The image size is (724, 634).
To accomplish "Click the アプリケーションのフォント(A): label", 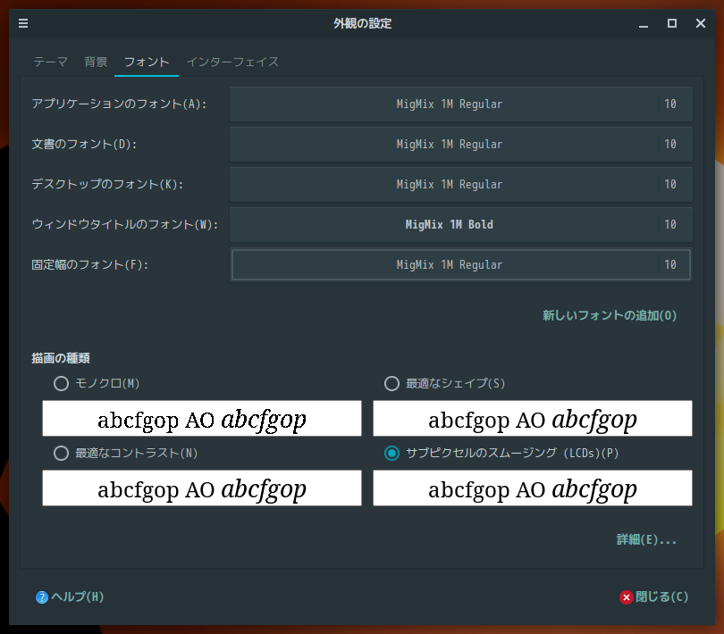I will (x=119, y=104).
